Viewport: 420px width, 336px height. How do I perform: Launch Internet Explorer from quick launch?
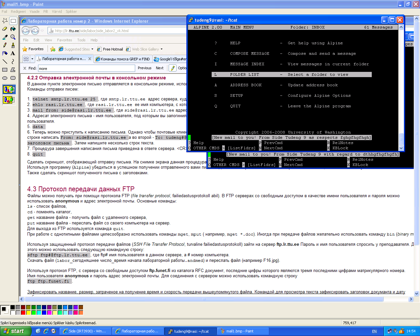coord(46,331)
